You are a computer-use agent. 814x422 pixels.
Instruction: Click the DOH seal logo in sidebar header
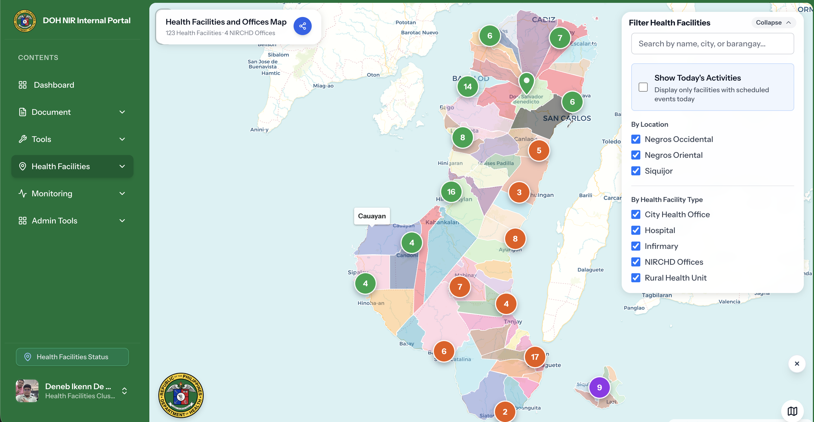coord(25,21)
